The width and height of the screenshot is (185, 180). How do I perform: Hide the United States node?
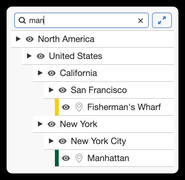click(41, 56)
